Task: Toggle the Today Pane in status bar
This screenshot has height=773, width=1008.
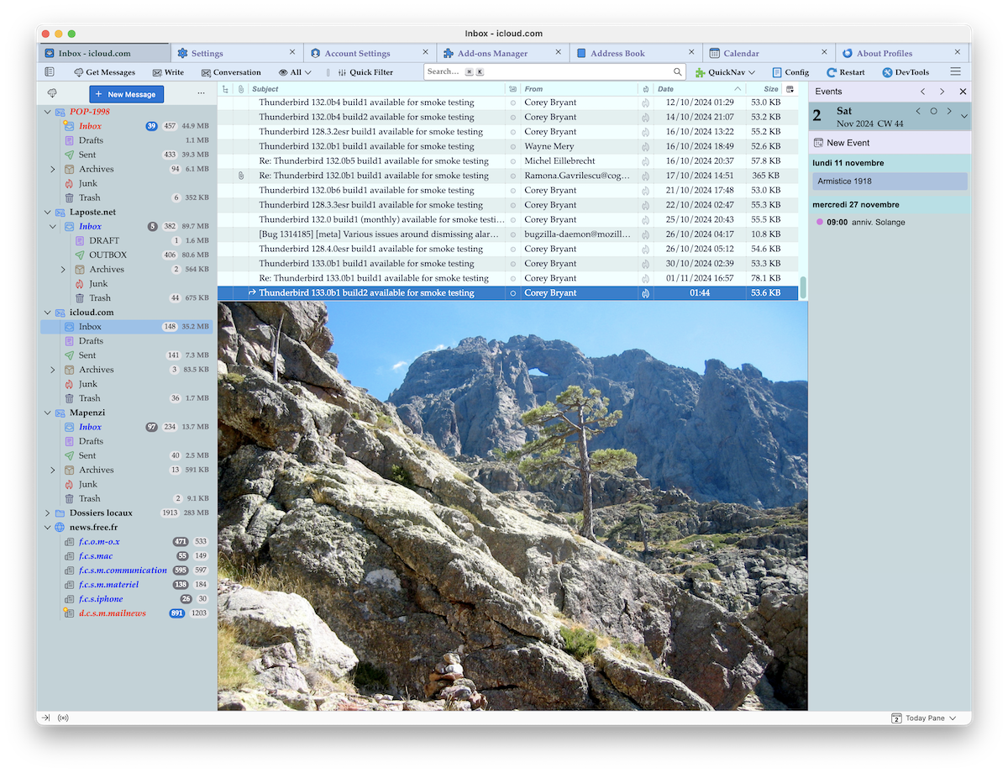Action: point(924,718)
